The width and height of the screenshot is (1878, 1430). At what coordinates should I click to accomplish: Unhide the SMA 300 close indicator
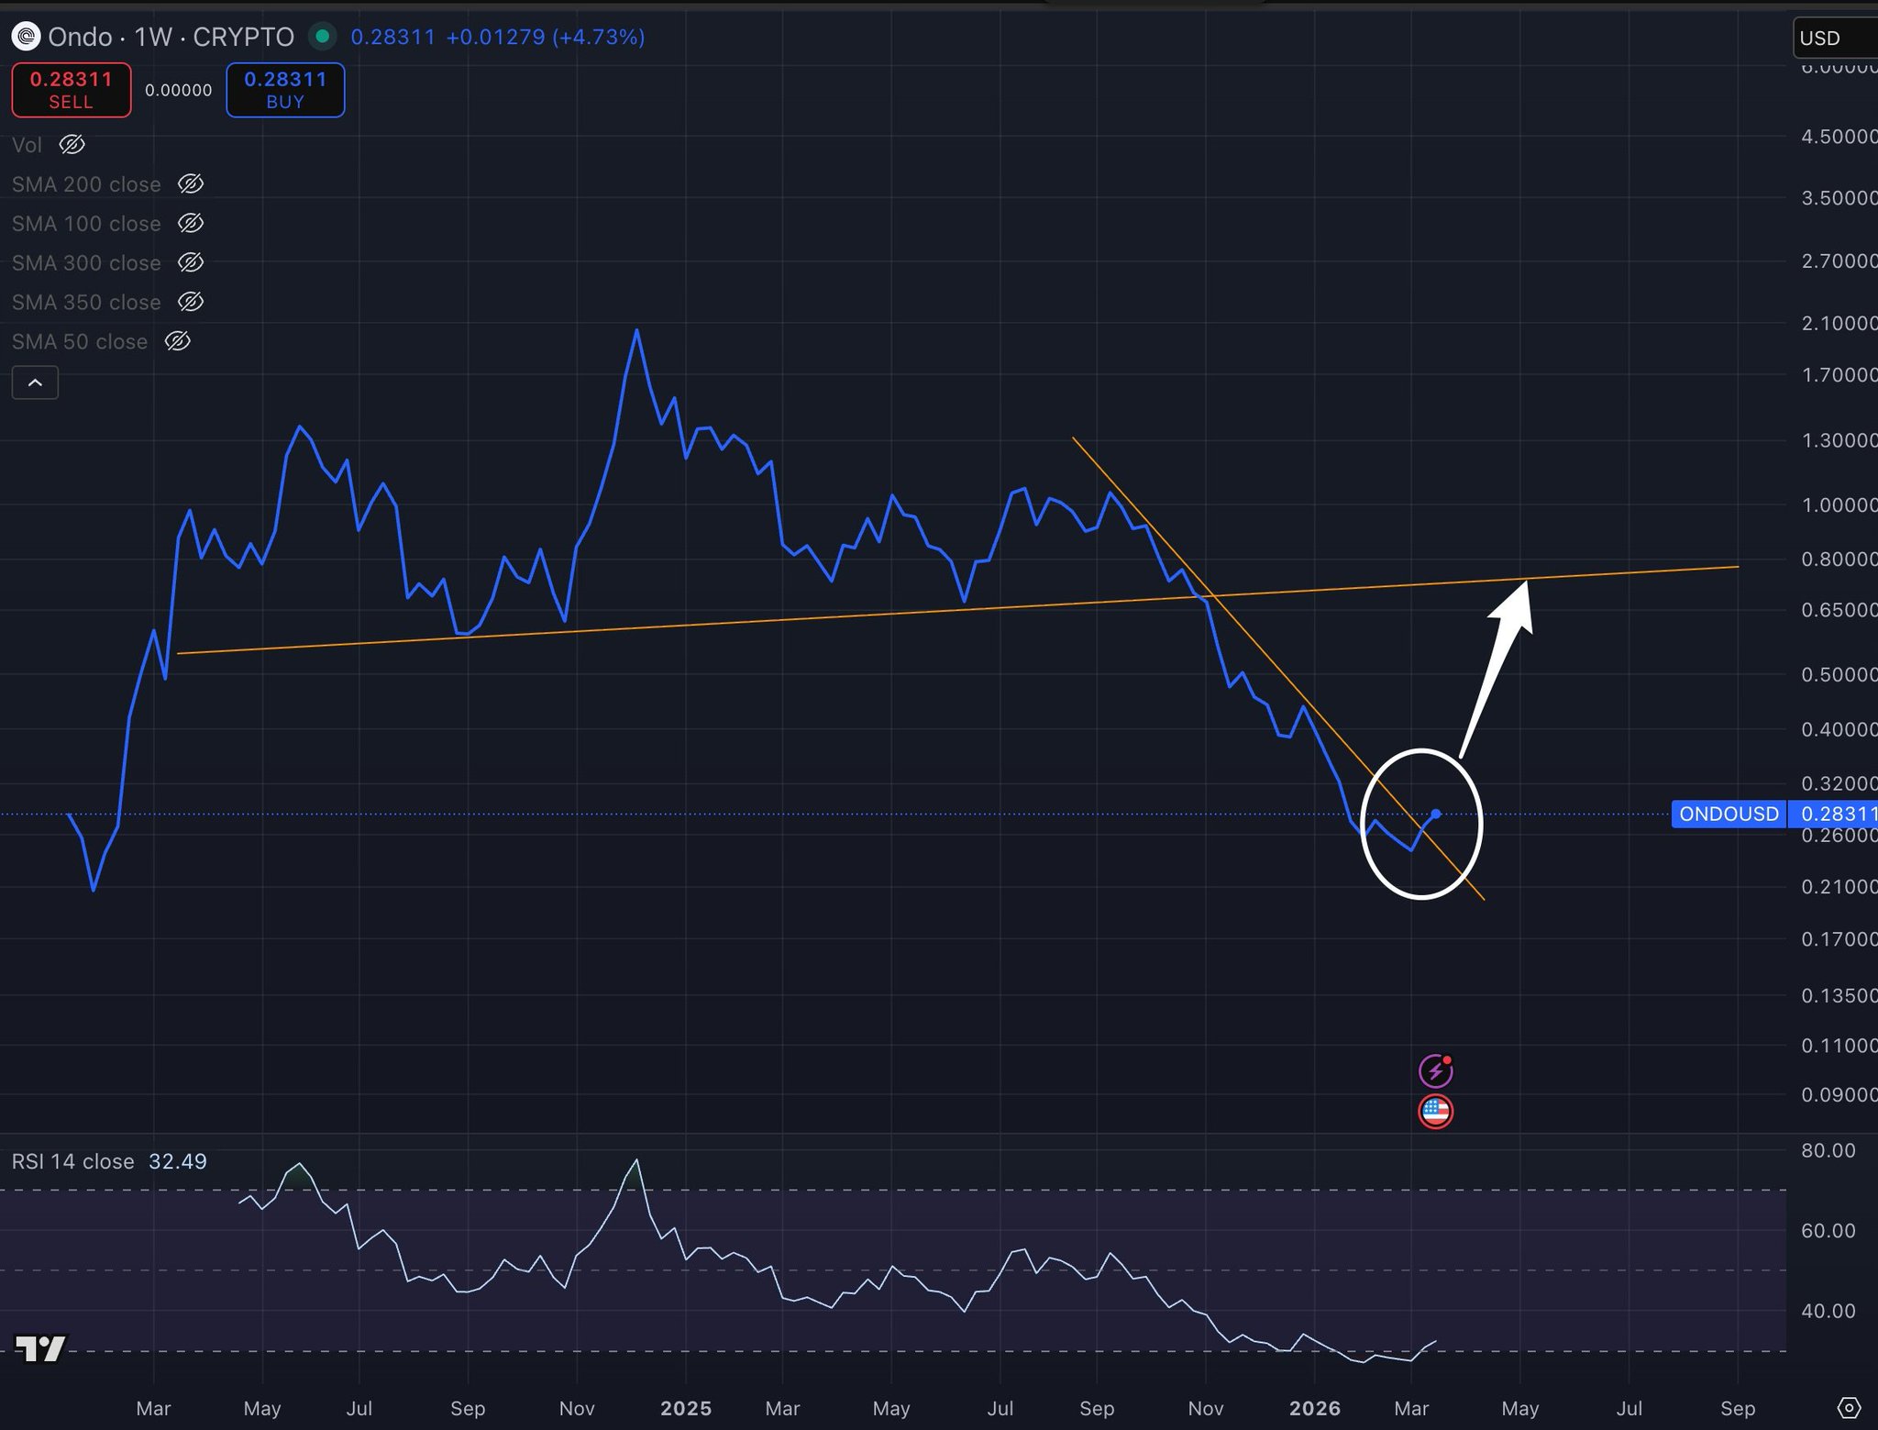point(191,263)
